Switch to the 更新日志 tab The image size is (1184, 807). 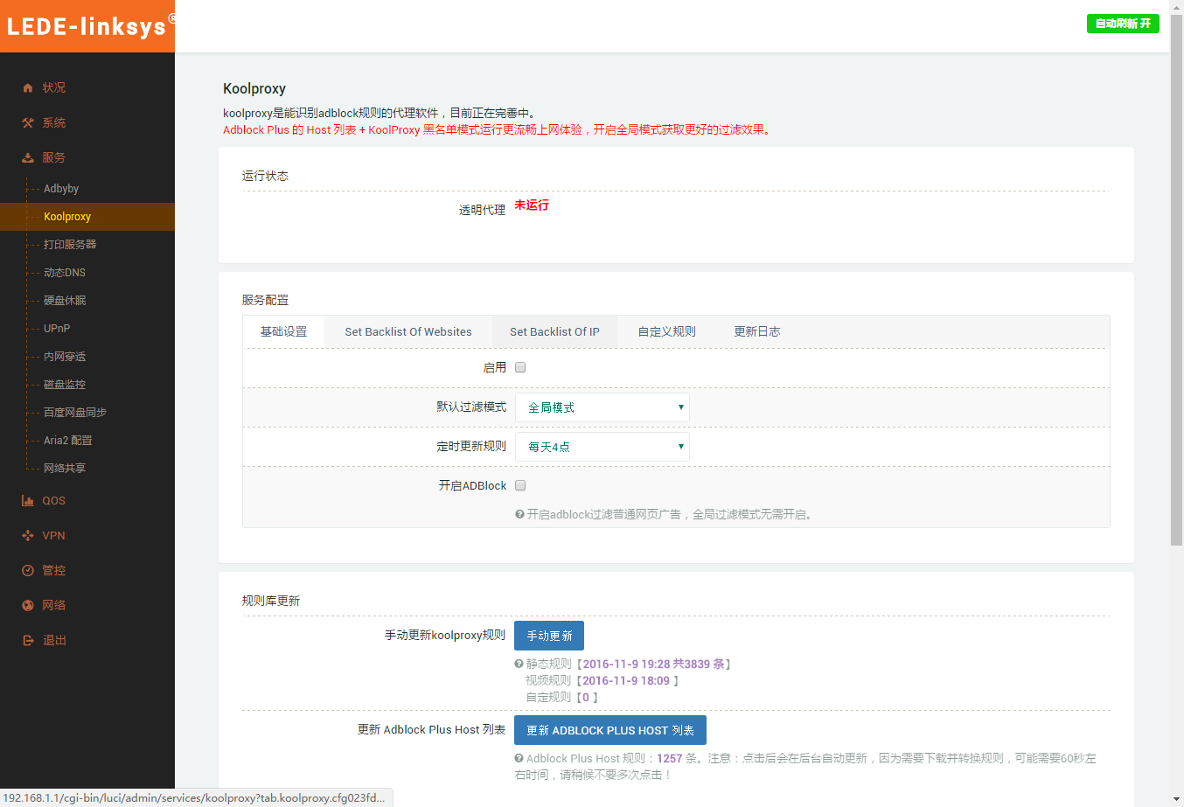(x=756, y=332)
